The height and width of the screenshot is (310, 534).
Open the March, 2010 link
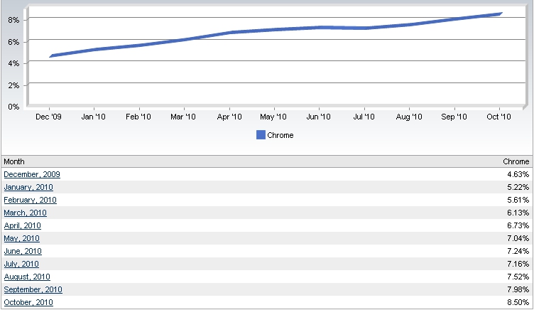click(25, 213)
